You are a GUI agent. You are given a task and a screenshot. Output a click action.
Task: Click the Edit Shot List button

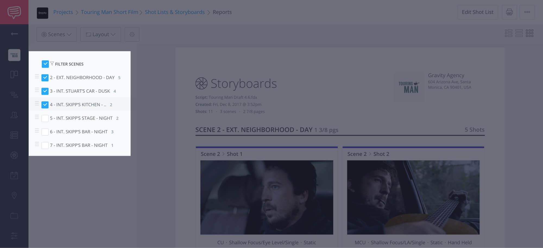tap(478, 12)
